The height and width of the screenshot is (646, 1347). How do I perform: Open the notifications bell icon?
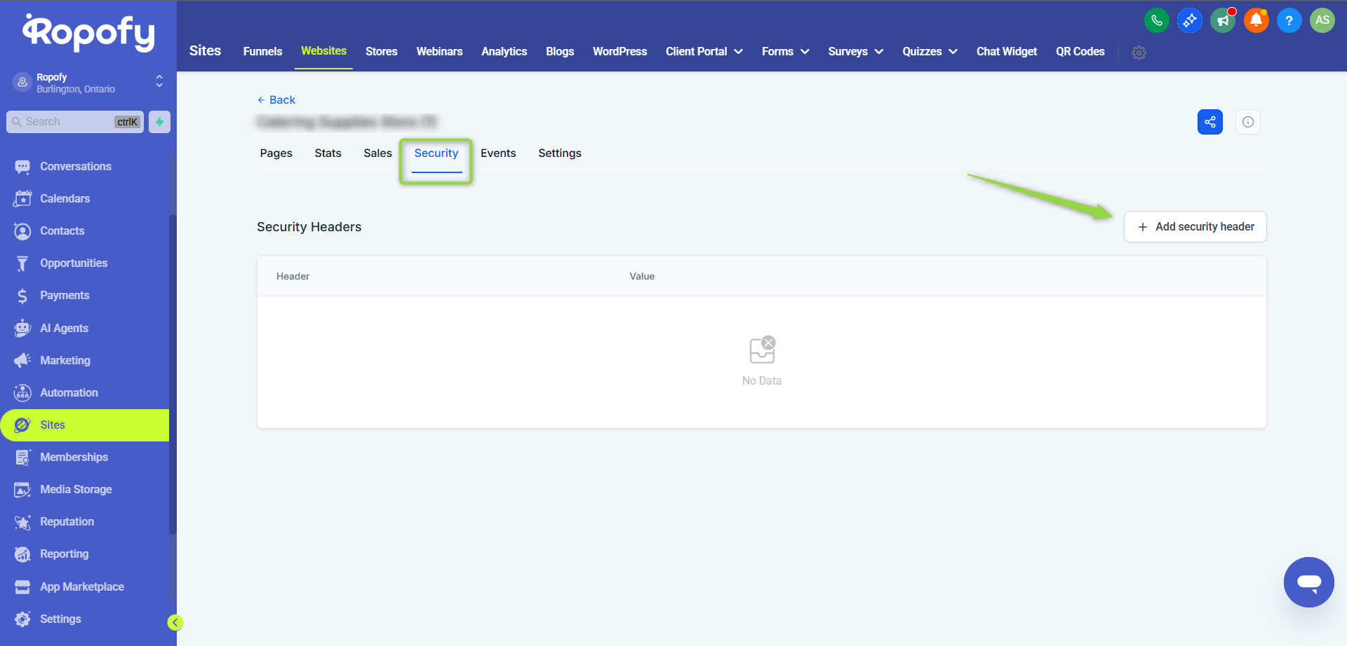click(x=1256, y=20)
